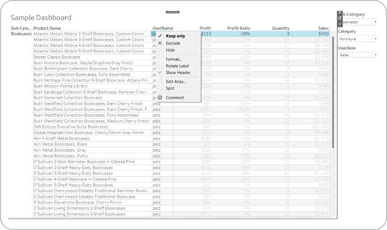Screen dimensions: 387x230
Task: Choose Edit Alias... menu entry
Action: (176, 81)
